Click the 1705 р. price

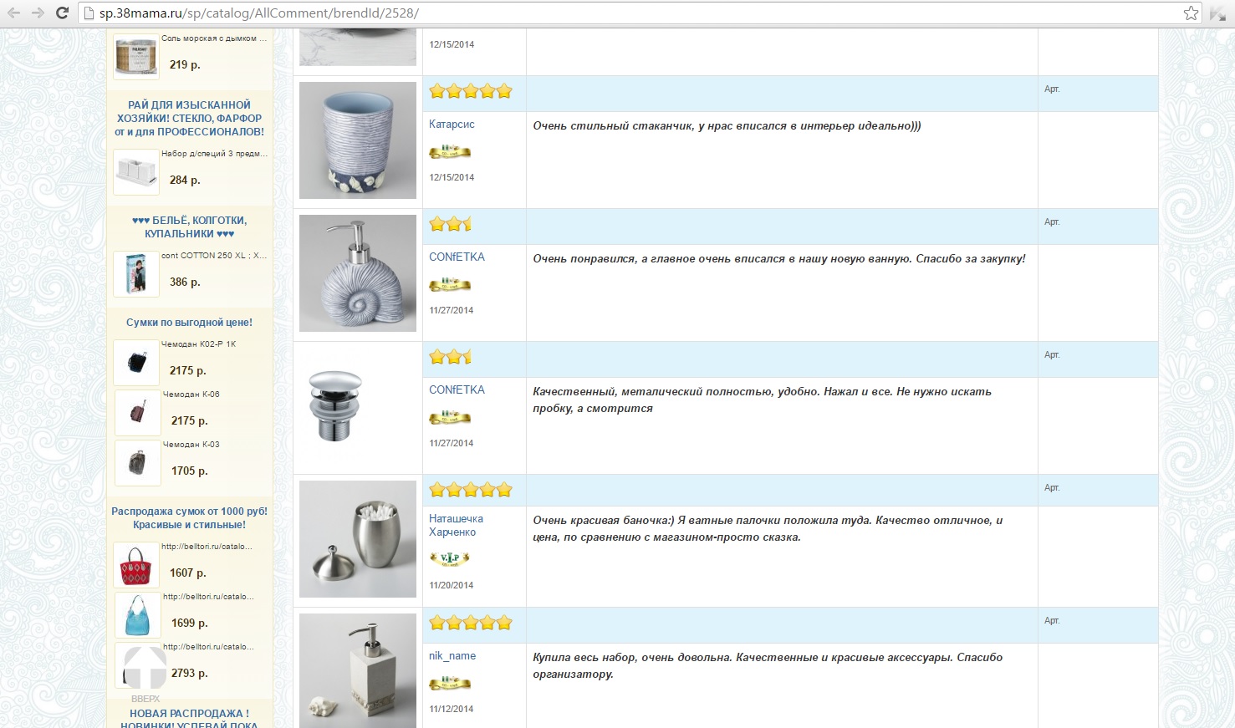[x=189, y=471]
